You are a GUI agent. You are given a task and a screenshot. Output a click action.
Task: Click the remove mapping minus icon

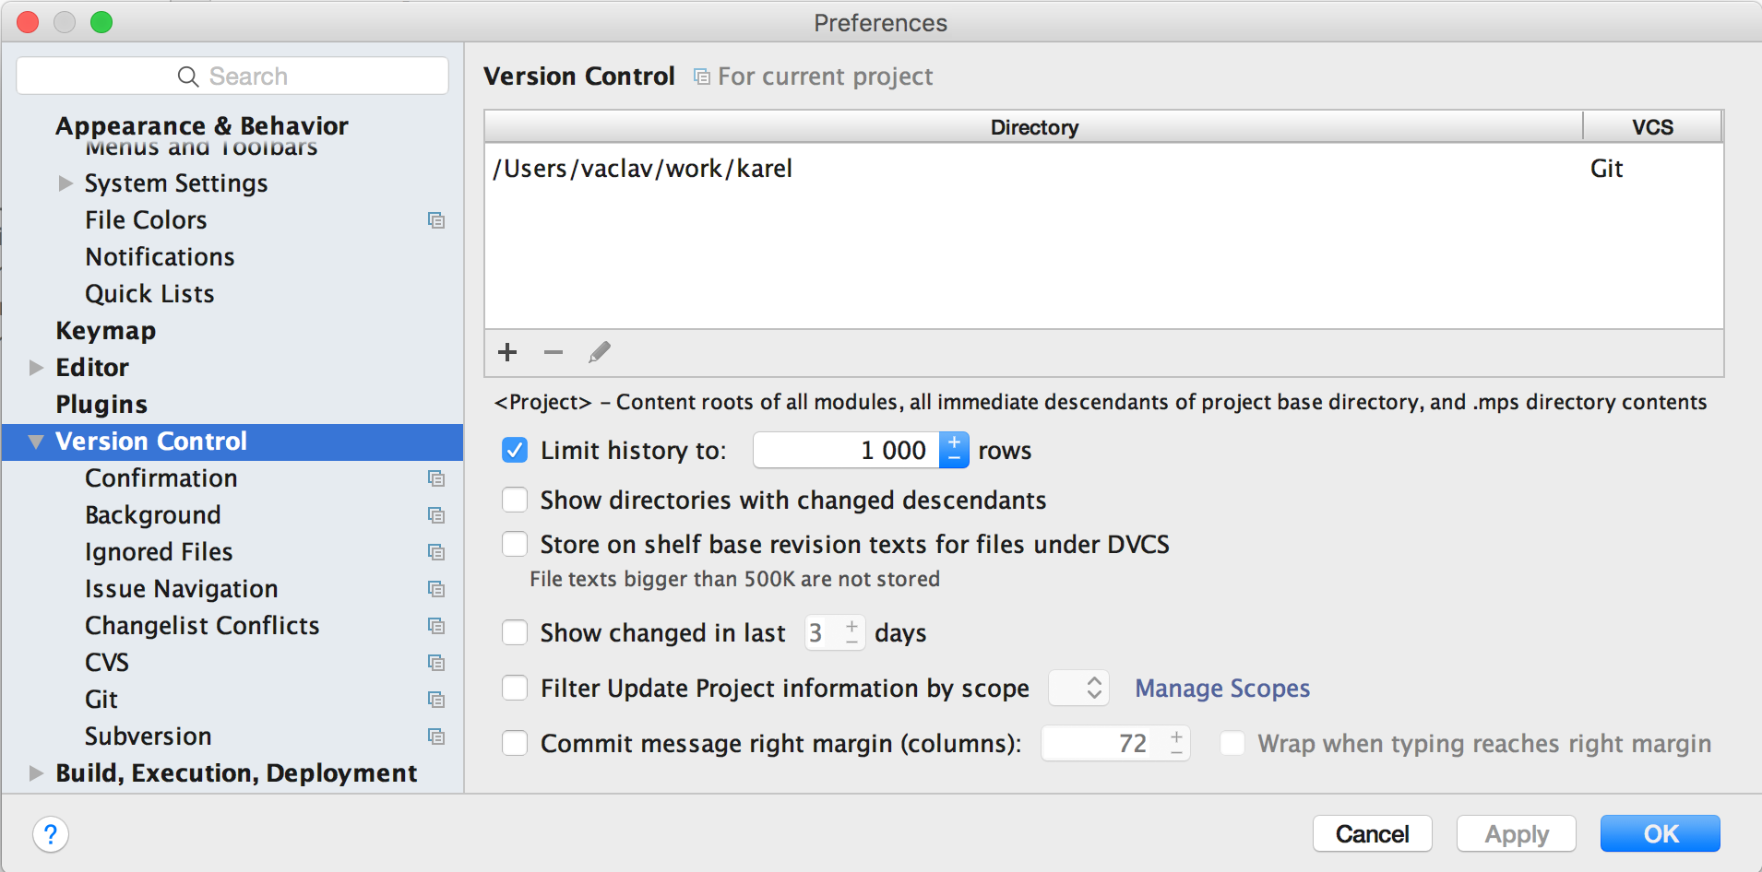[x=554, y=352]
